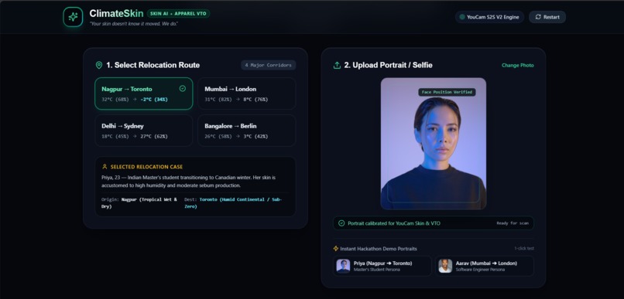
Task: Load Priya (Nagpur → Toronto) demo portrait
Action: tap(382, 266)
